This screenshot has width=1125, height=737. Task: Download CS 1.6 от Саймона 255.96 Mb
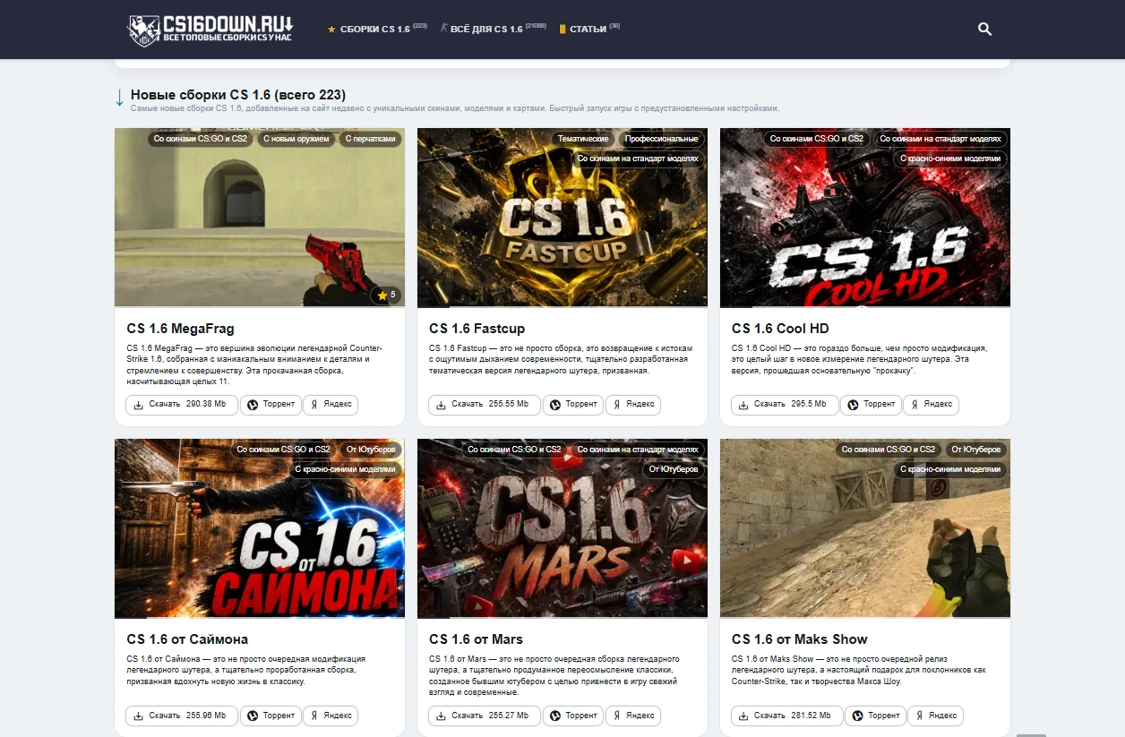coord(182,716)
